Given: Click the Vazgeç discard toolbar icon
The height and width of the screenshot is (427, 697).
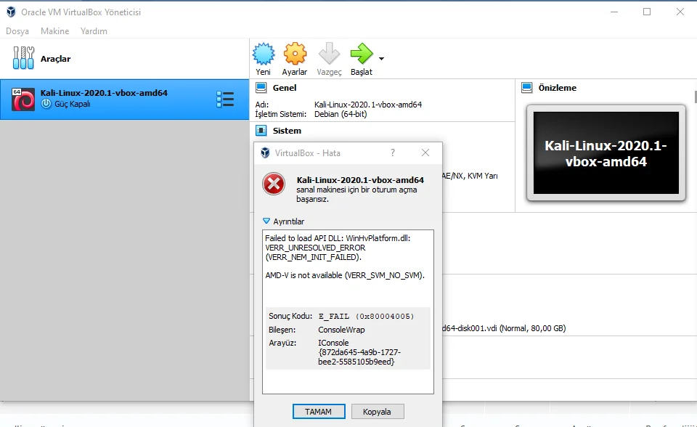Looking at the screenshot, I should click(329, 59).
